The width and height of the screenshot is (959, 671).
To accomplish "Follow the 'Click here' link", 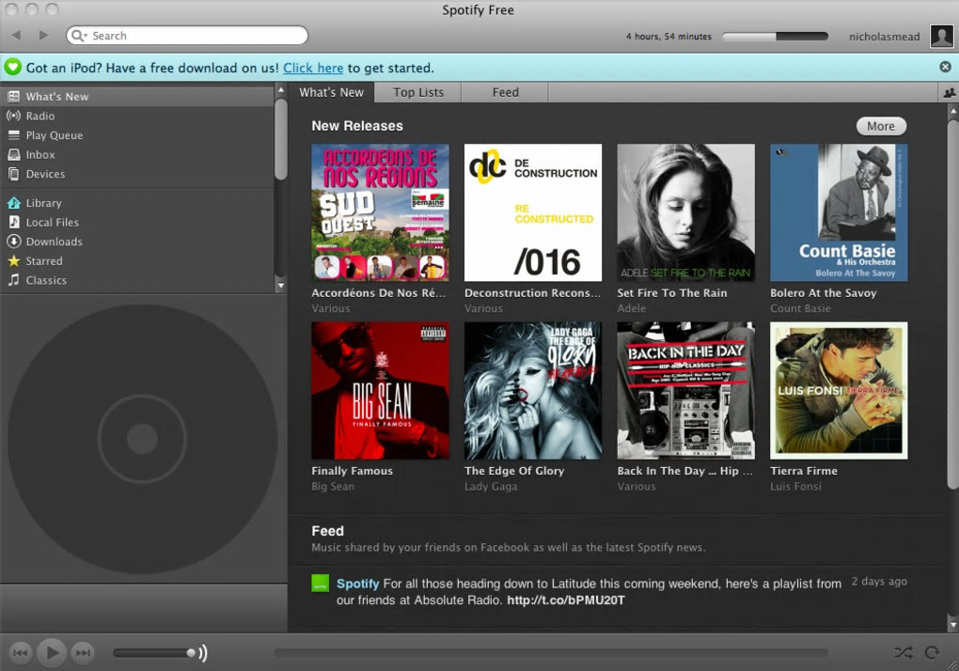I will coord(312,68).
